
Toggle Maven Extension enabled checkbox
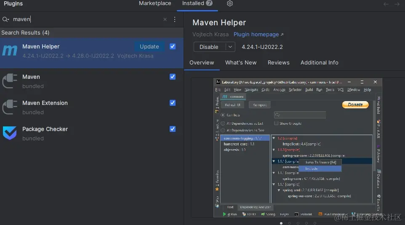173,103
